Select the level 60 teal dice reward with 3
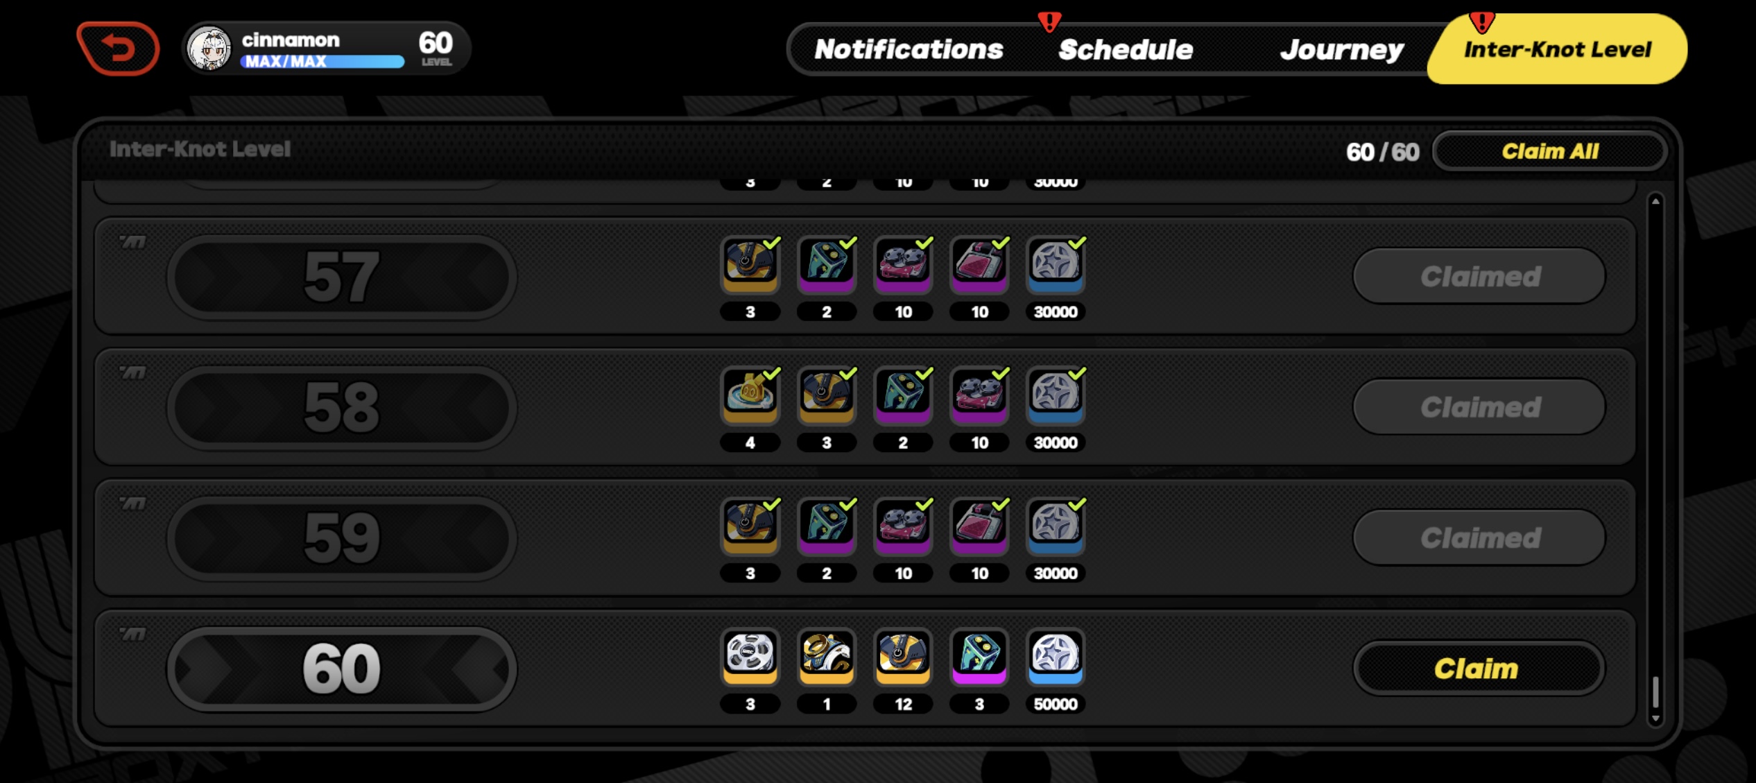Image resolution: width=1756 pixels, height=783 pixels. point(979,655)
